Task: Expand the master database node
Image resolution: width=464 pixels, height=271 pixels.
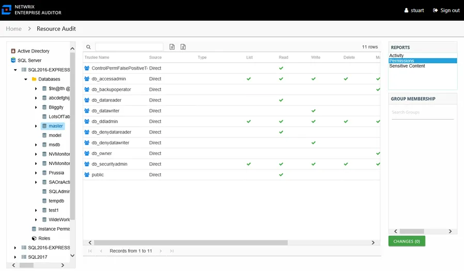Action: [36, 126]
